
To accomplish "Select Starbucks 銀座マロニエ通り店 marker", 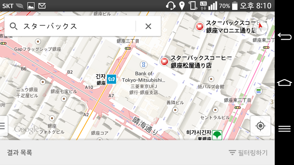I will pos(199,27).
